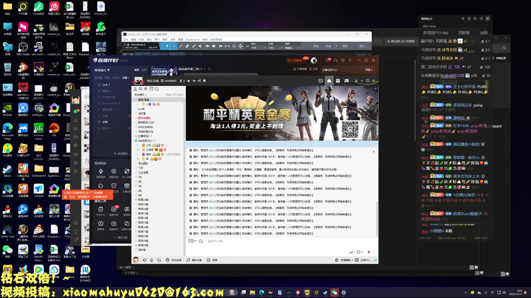Open WeChat from the Windows taskbar
The image size is (531, 298).
tap(334, 292)
